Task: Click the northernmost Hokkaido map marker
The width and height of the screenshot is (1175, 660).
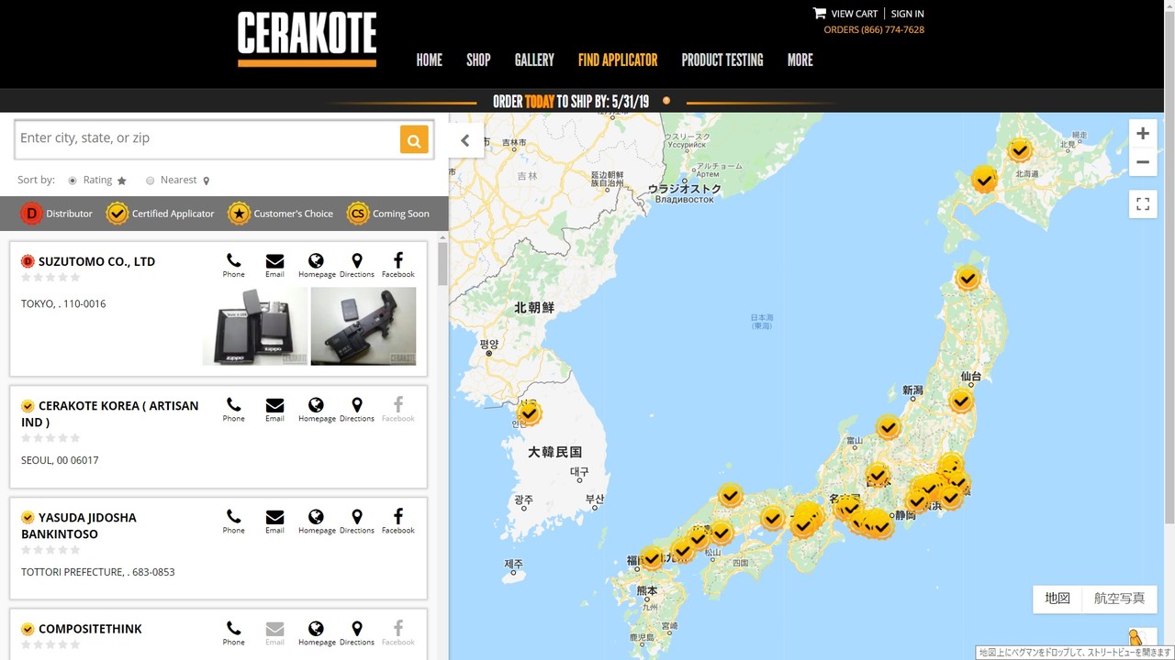Action: (1019, 149)
